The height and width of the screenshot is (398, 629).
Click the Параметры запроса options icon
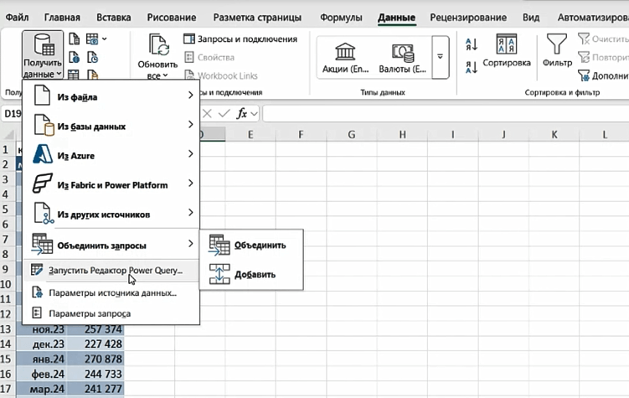(37, 313)
